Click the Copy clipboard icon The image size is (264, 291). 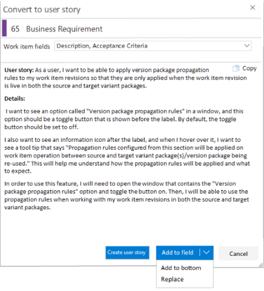236,69
